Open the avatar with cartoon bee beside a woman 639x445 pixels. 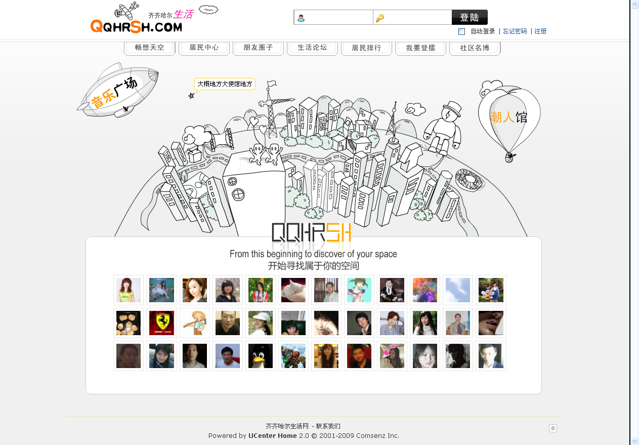coord(490,290)
